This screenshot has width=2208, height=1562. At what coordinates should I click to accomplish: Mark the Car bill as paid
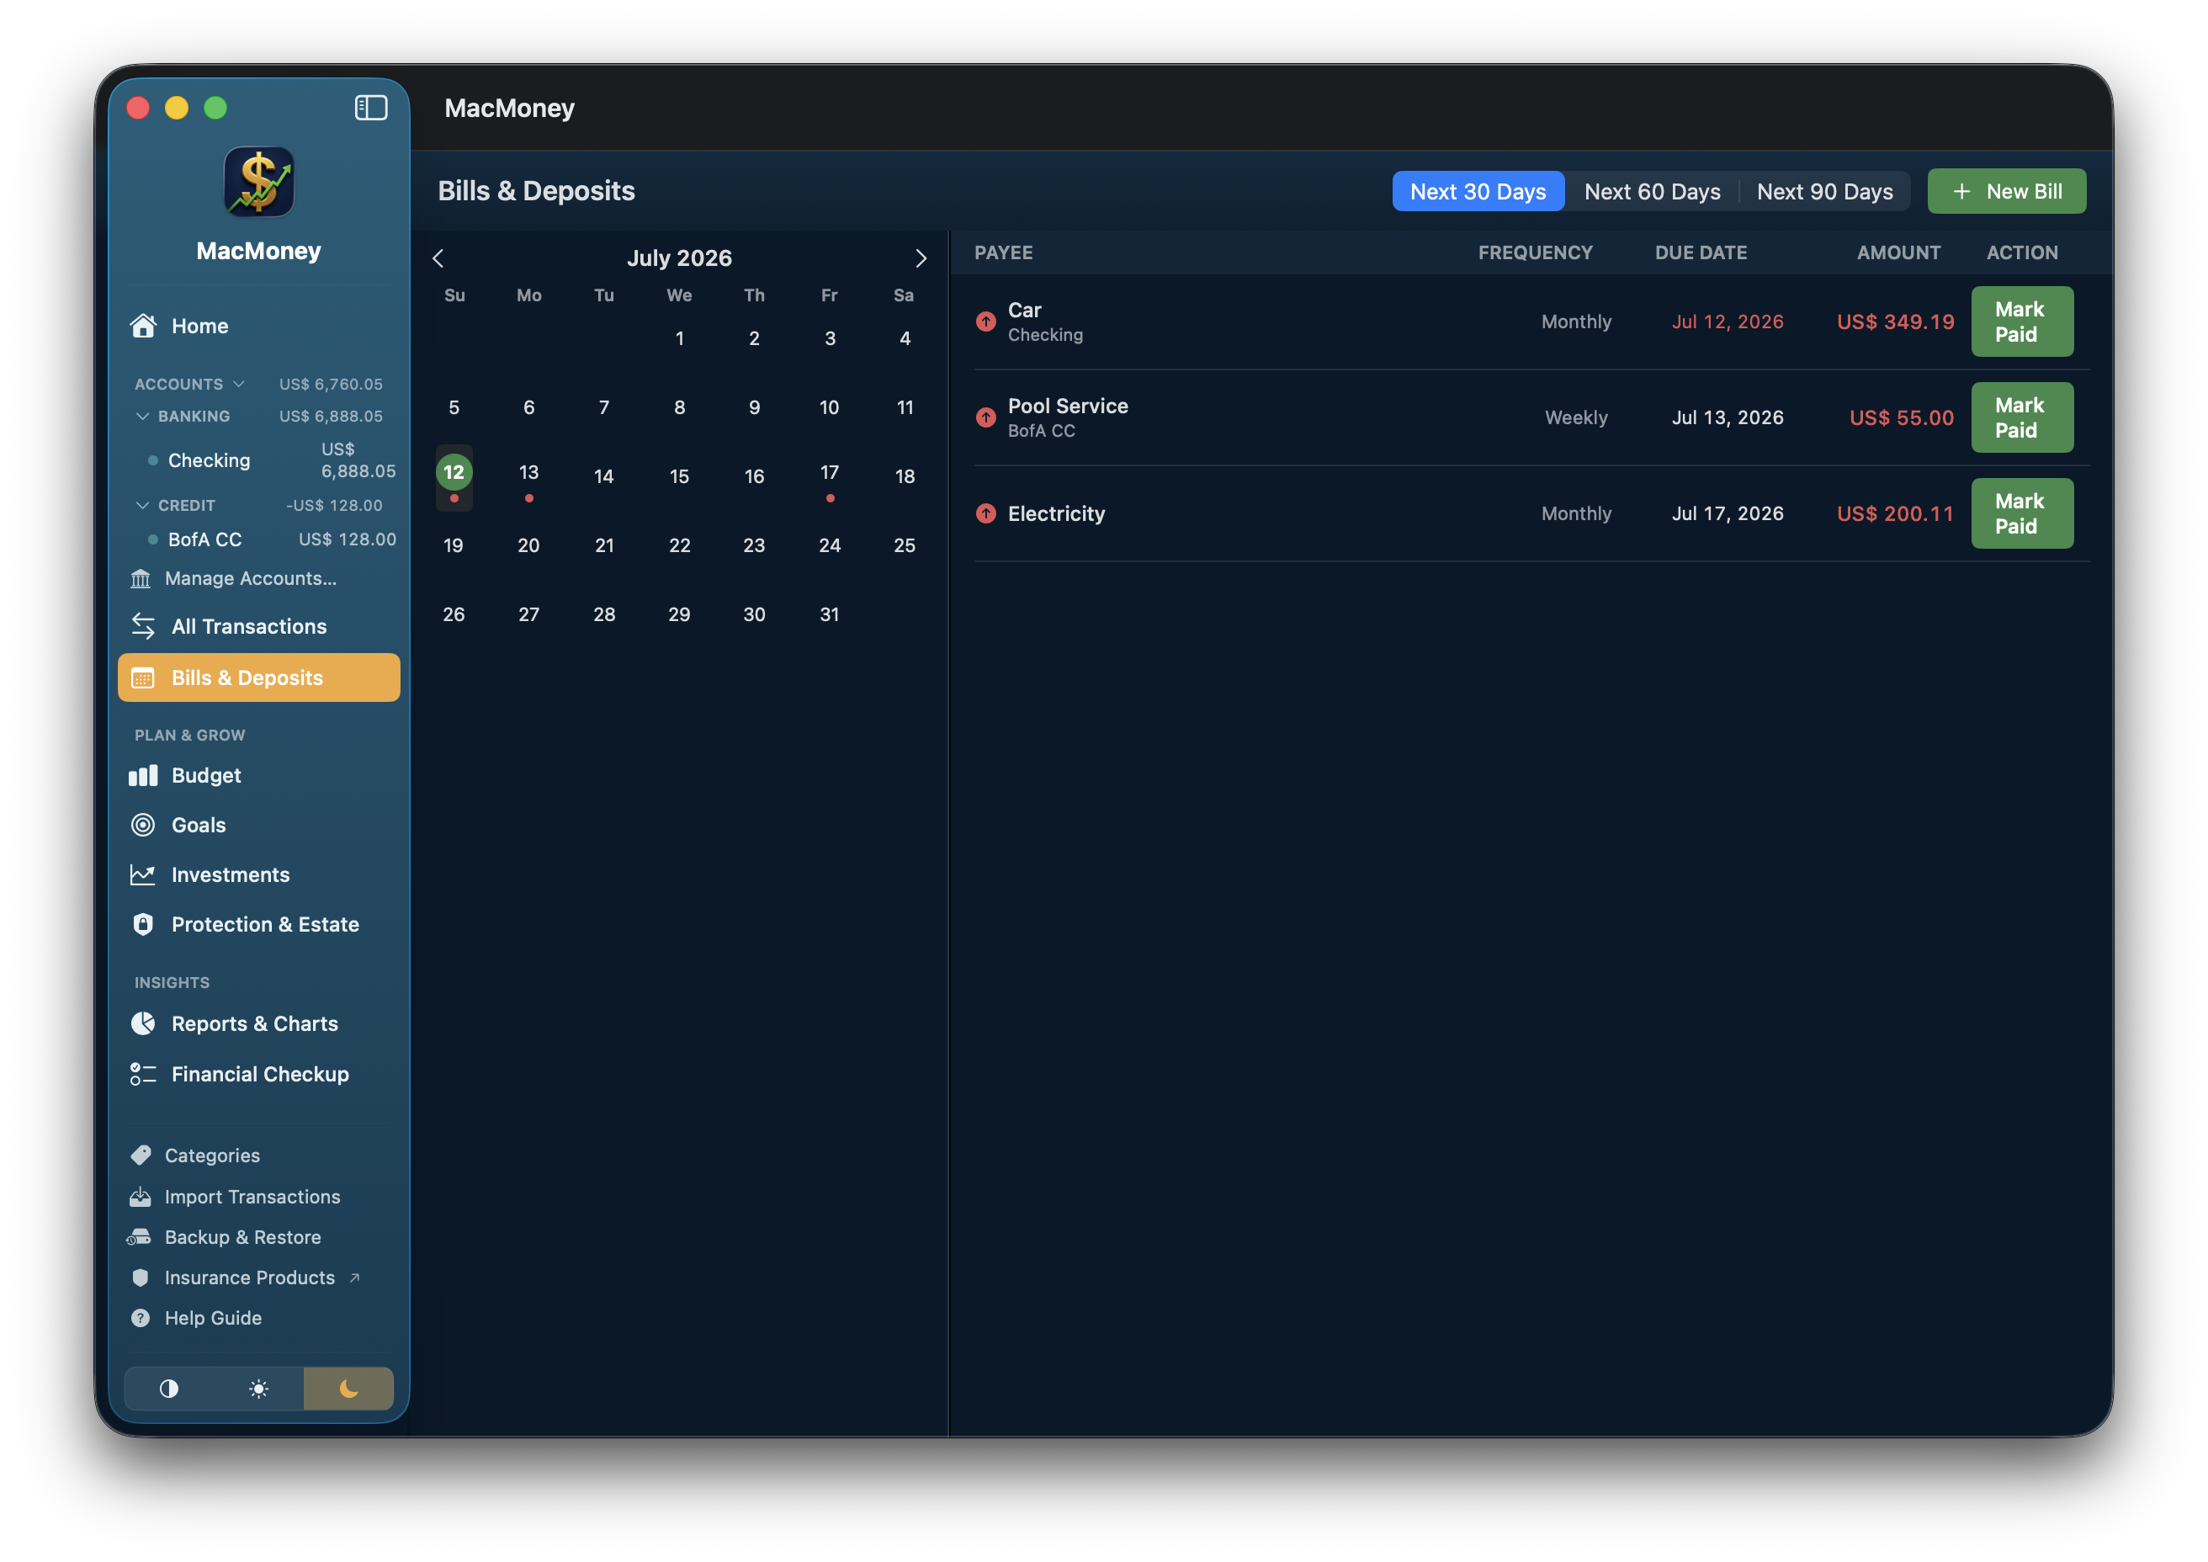tap(2021, 321)
